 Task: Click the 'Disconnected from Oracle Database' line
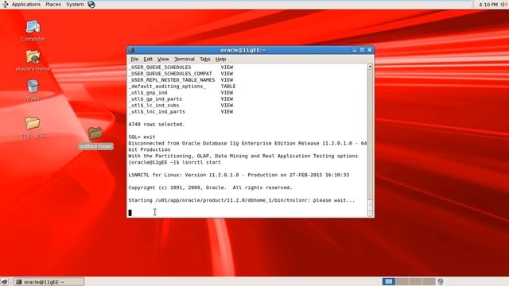pos(247,143)
